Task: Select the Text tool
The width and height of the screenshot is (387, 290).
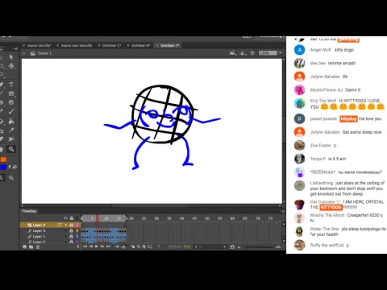Action: pyautogui.click(x=11, y=85)
